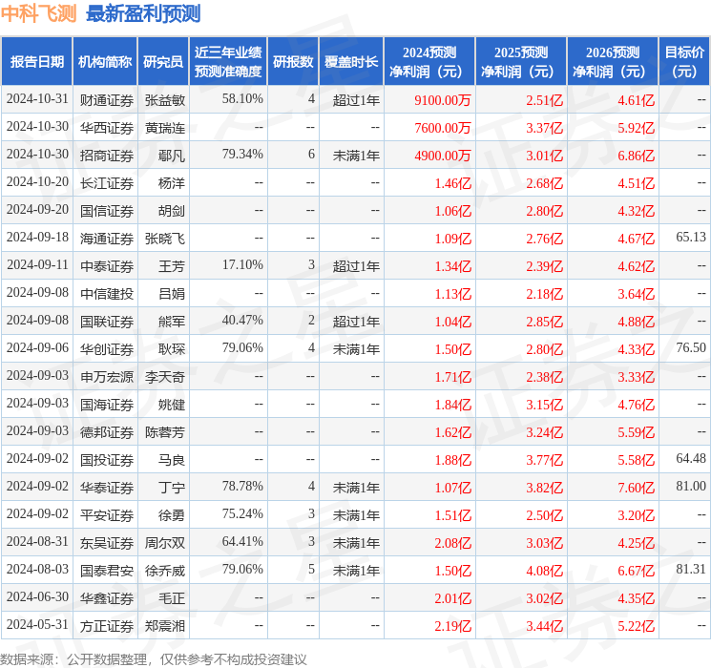Select the 方正证券 institution cell
711x668 pixels.
[107, 626]
